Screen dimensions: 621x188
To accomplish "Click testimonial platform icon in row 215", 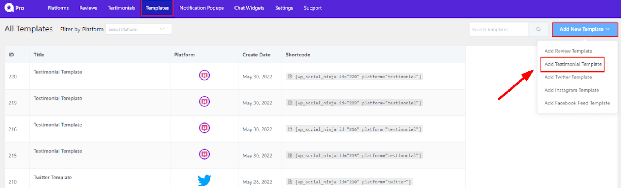I will pos(205,154).
